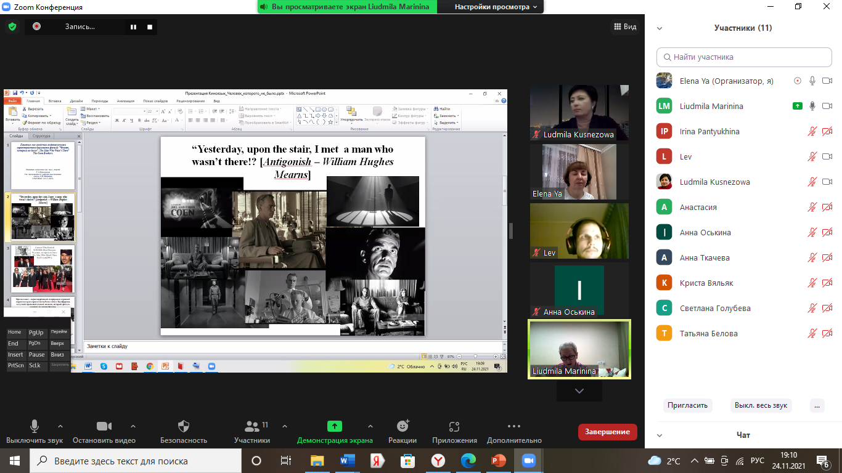
Task: Click Заметки к слайду notes area
Action: pos(293,346)
